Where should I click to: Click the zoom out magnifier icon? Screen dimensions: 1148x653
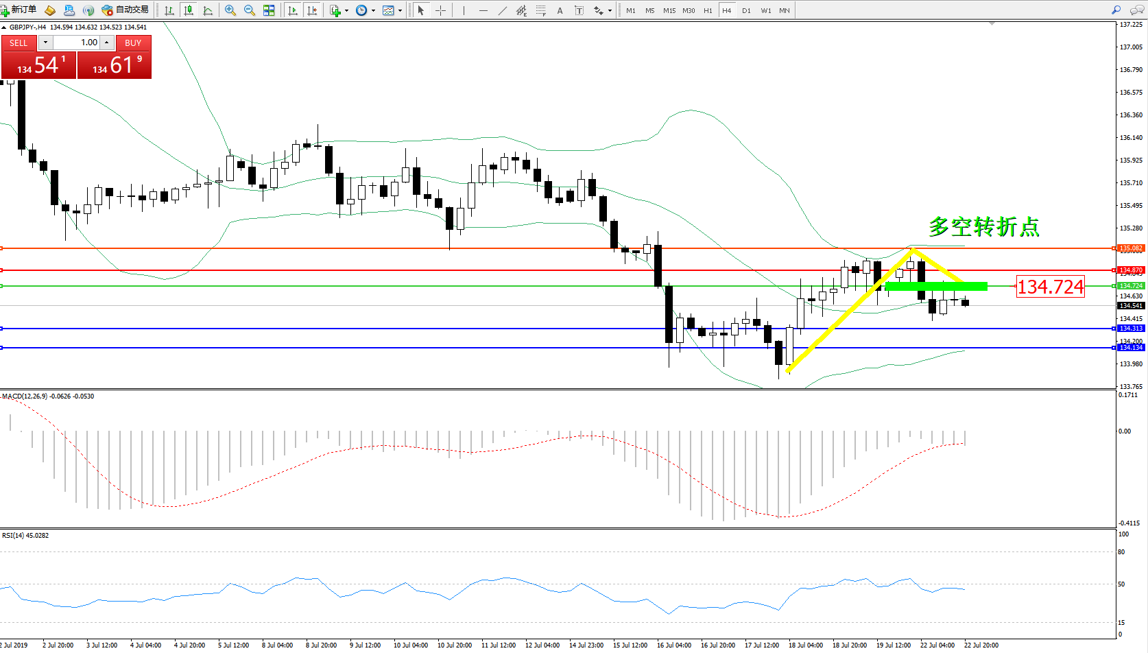pyautogui.click(x=250, y=10)
